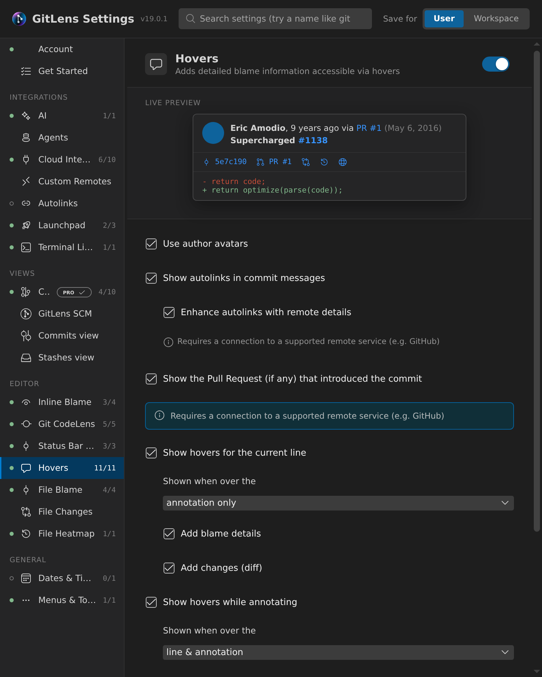Focus the search settings input field

pyautogui.click(x=275, y=19)
